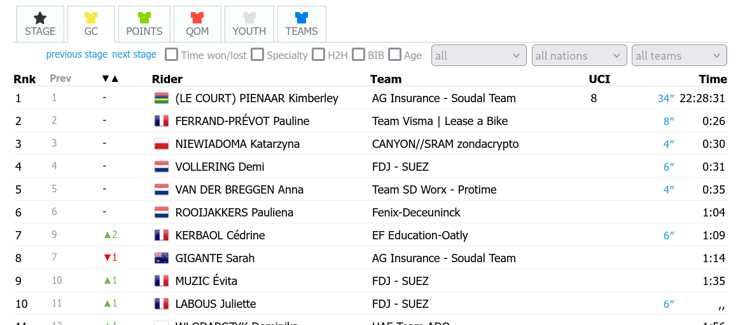
Task: Open team Fenix-Deceuninck
Action: [x=416, y=212]
